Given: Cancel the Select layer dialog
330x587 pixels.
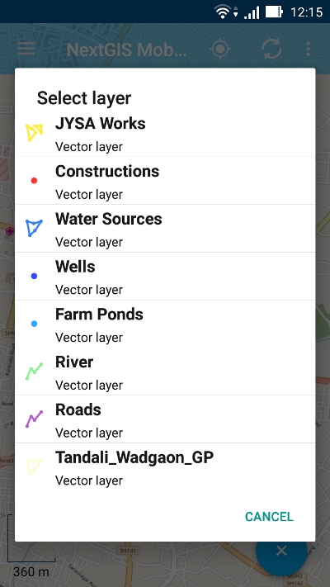Looking at the screenshot, I should [x=269, y=517].
